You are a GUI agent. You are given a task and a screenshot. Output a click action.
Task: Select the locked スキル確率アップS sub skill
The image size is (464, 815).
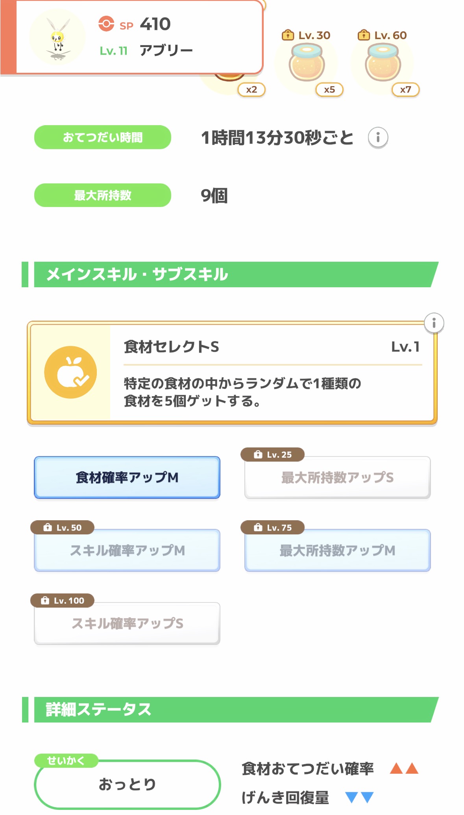pos(127,623)
